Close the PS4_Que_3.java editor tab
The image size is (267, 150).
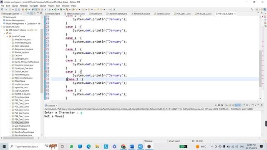click(x=235, y=14)
